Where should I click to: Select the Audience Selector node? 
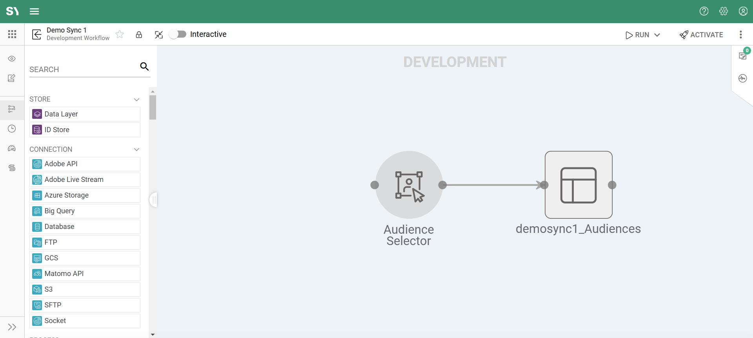coord(409,185)
